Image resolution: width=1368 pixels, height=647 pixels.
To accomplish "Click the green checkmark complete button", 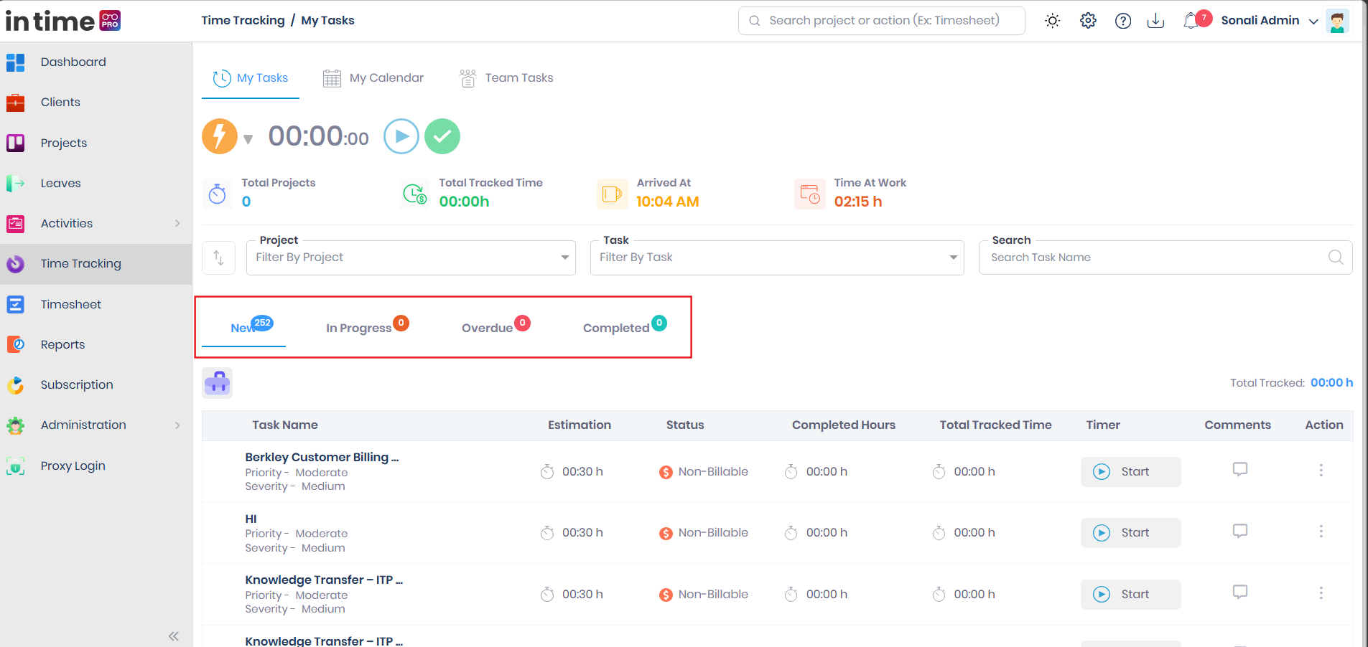I will 442,136.
